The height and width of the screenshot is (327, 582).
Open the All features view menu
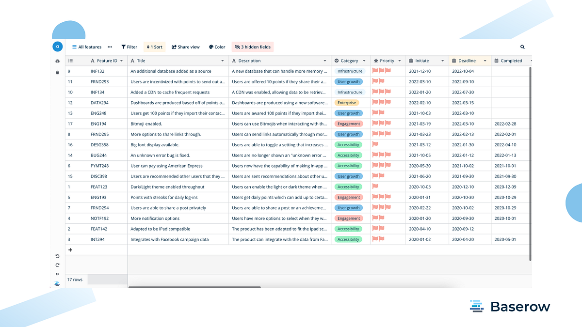pos(86,47)
